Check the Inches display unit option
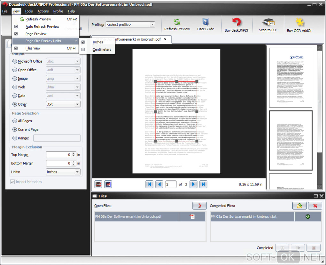 [x=83, y=42]
